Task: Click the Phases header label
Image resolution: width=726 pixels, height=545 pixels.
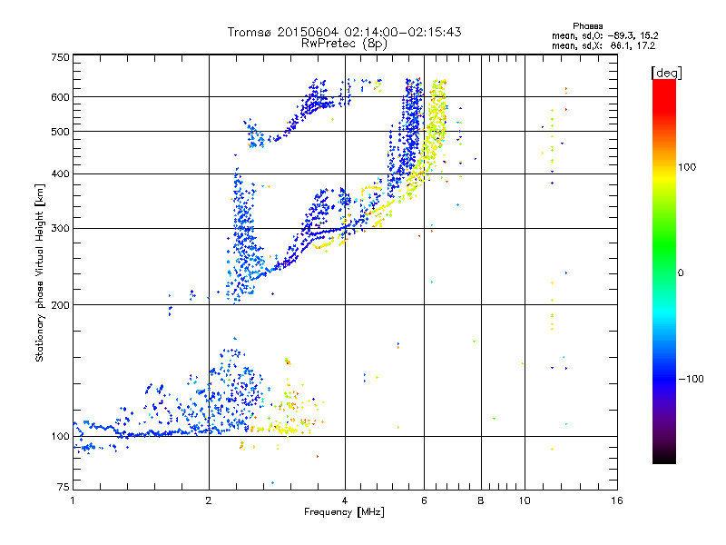Action: [x=587, y=26]
